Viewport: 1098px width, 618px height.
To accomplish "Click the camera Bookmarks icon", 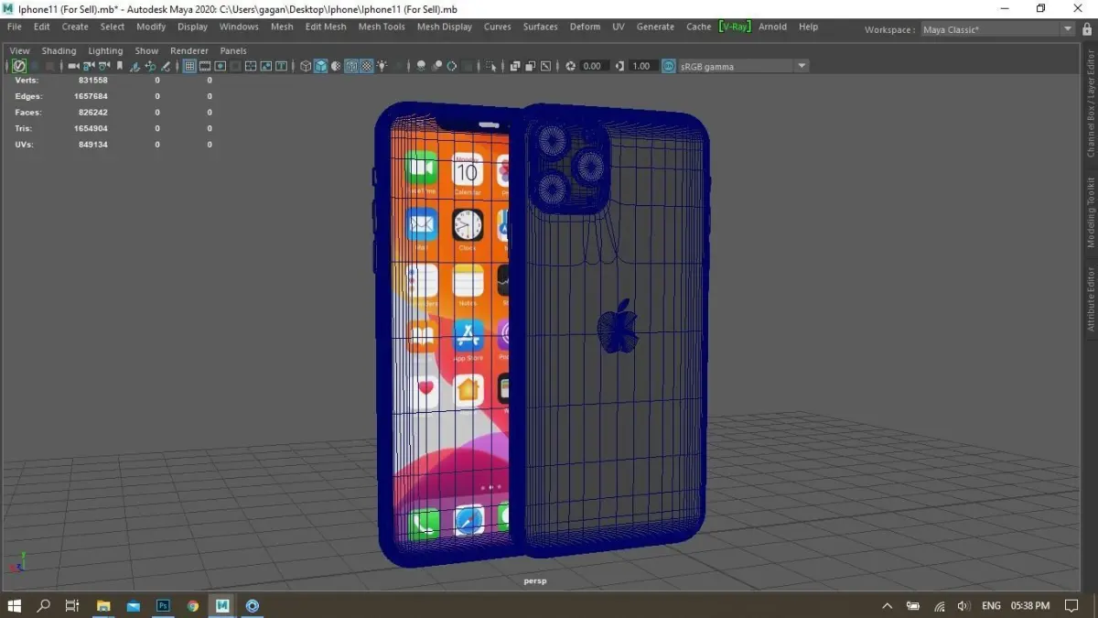I will point(119,66).
